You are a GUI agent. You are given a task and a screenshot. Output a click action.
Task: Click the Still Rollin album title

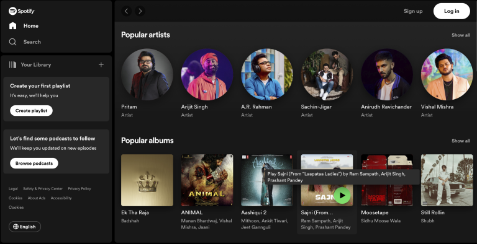pos(432,212)
